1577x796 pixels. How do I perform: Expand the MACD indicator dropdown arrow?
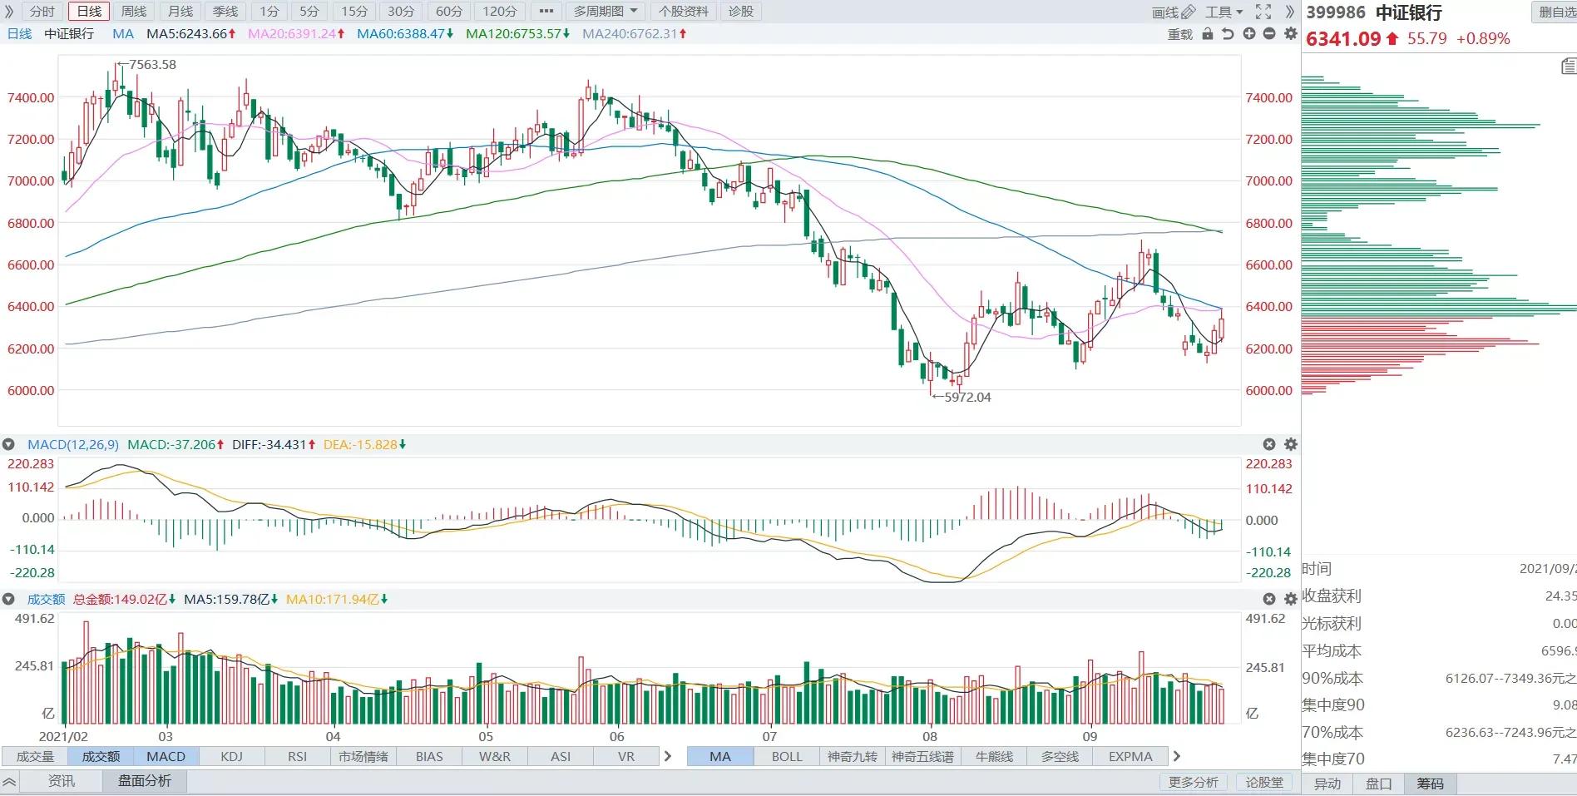pyautogui.click(x=8, y=445)
